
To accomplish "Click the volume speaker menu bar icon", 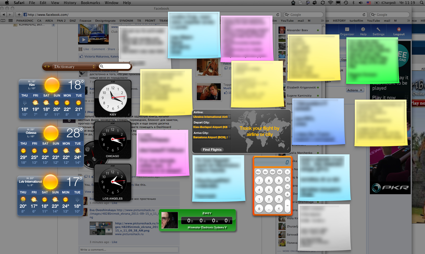I will pos(360,3).
